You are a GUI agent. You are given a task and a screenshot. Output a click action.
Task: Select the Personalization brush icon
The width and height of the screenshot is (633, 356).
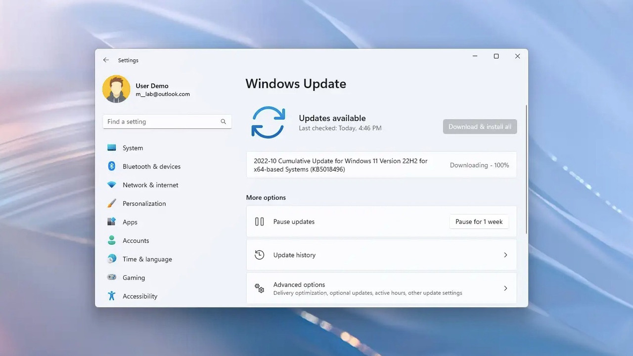tap(111, 203)
